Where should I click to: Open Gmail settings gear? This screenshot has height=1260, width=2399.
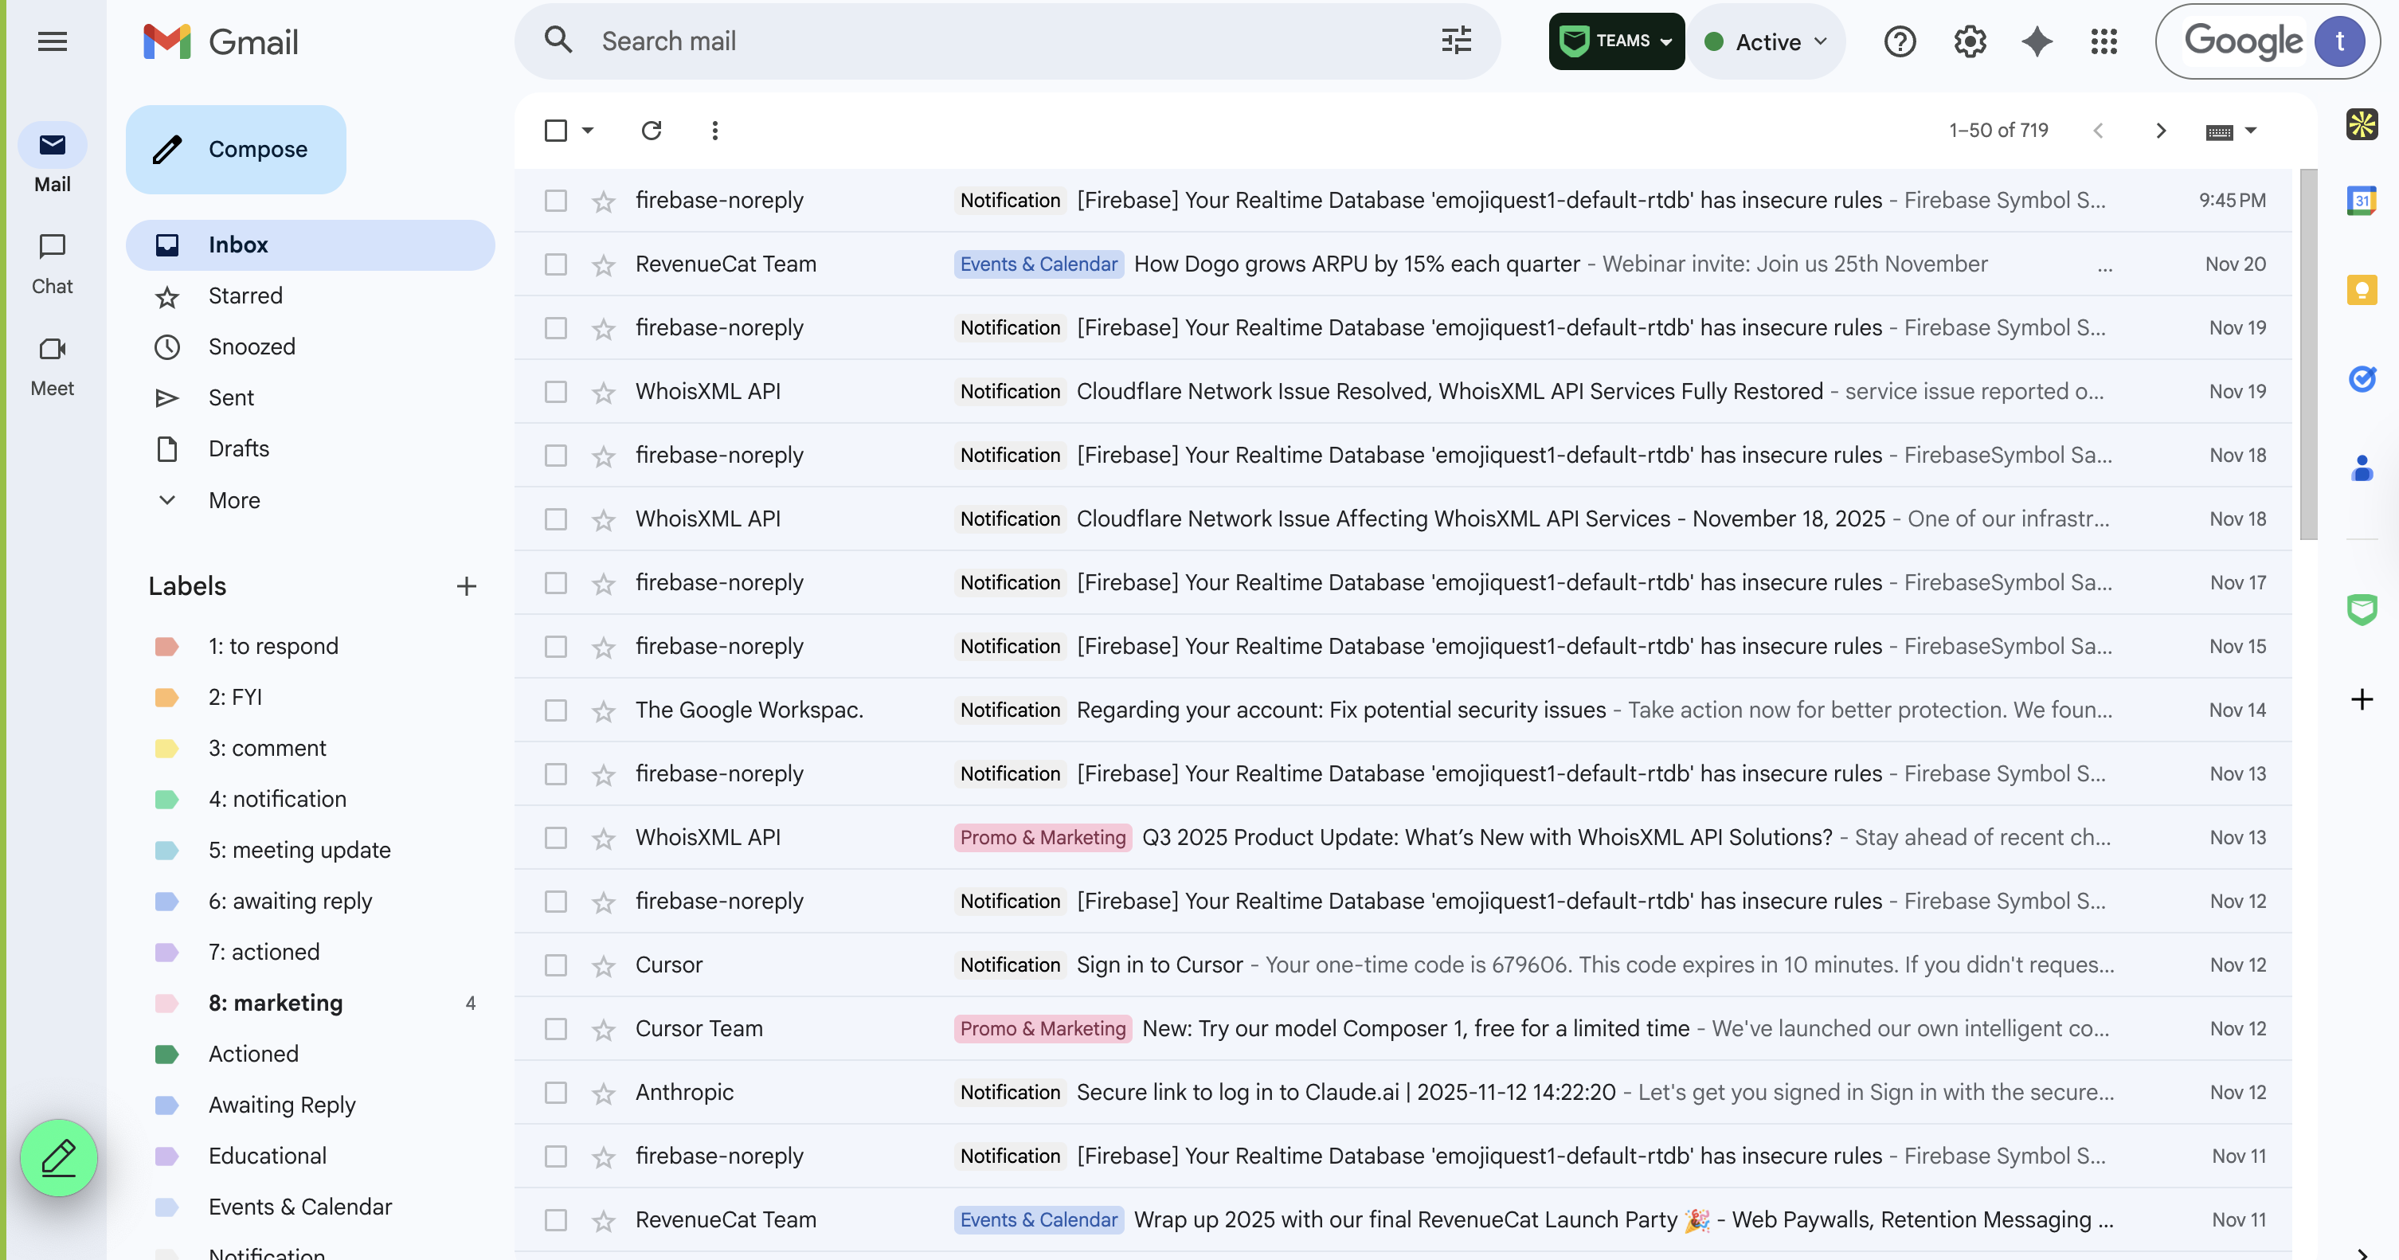pos(1969,41)
